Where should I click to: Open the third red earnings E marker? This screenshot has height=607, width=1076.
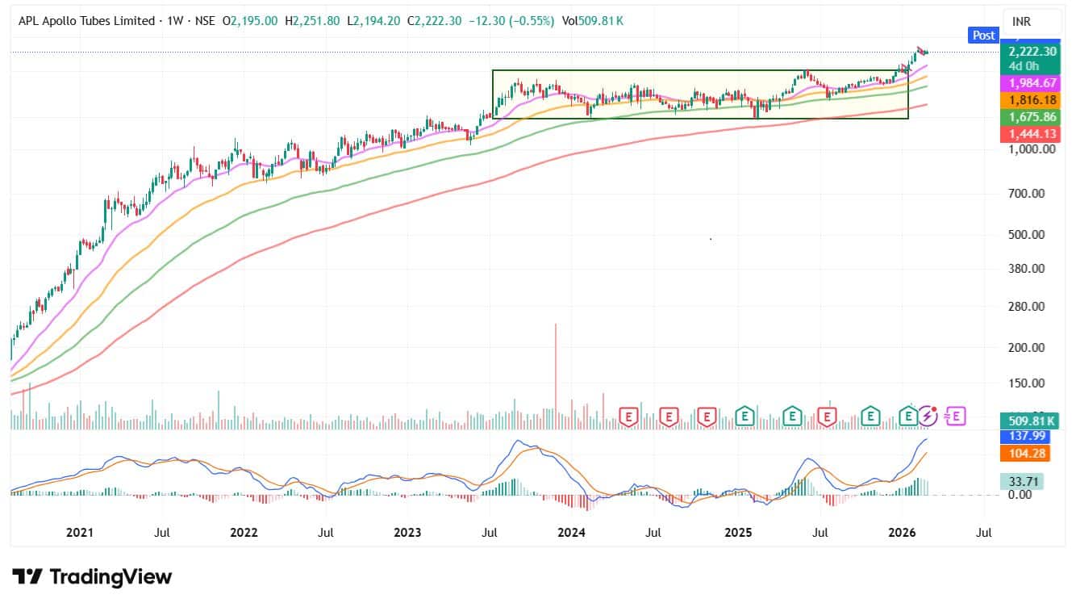click(x=707, y=417)
